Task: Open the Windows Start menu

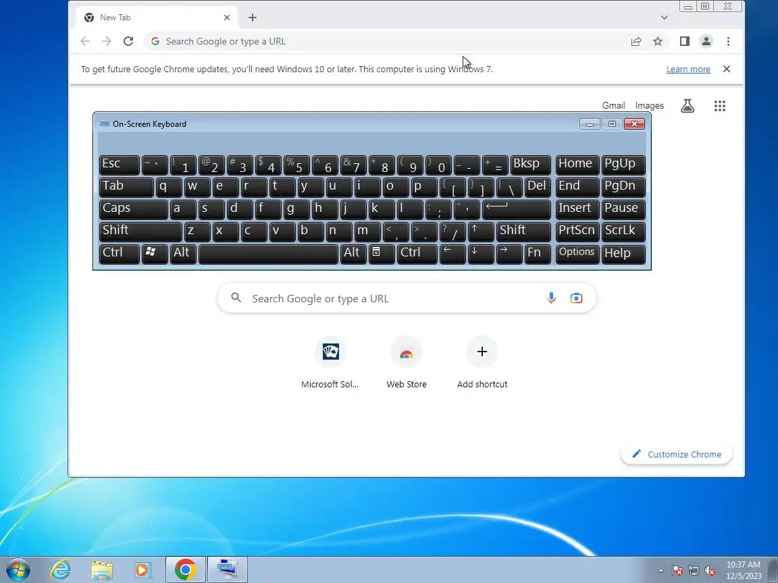Action: click(x=18, y=570)
